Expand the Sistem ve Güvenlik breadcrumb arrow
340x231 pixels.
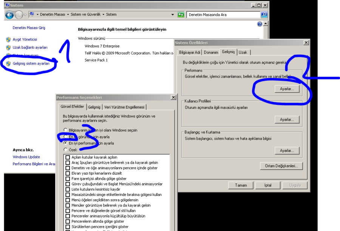click(x=104, y=14)
